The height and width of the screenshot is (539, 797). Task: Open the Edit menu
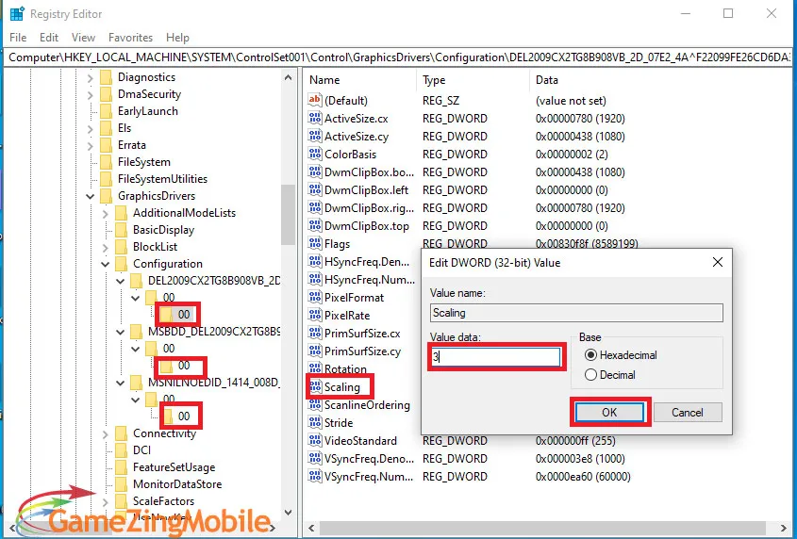[49, 38]
